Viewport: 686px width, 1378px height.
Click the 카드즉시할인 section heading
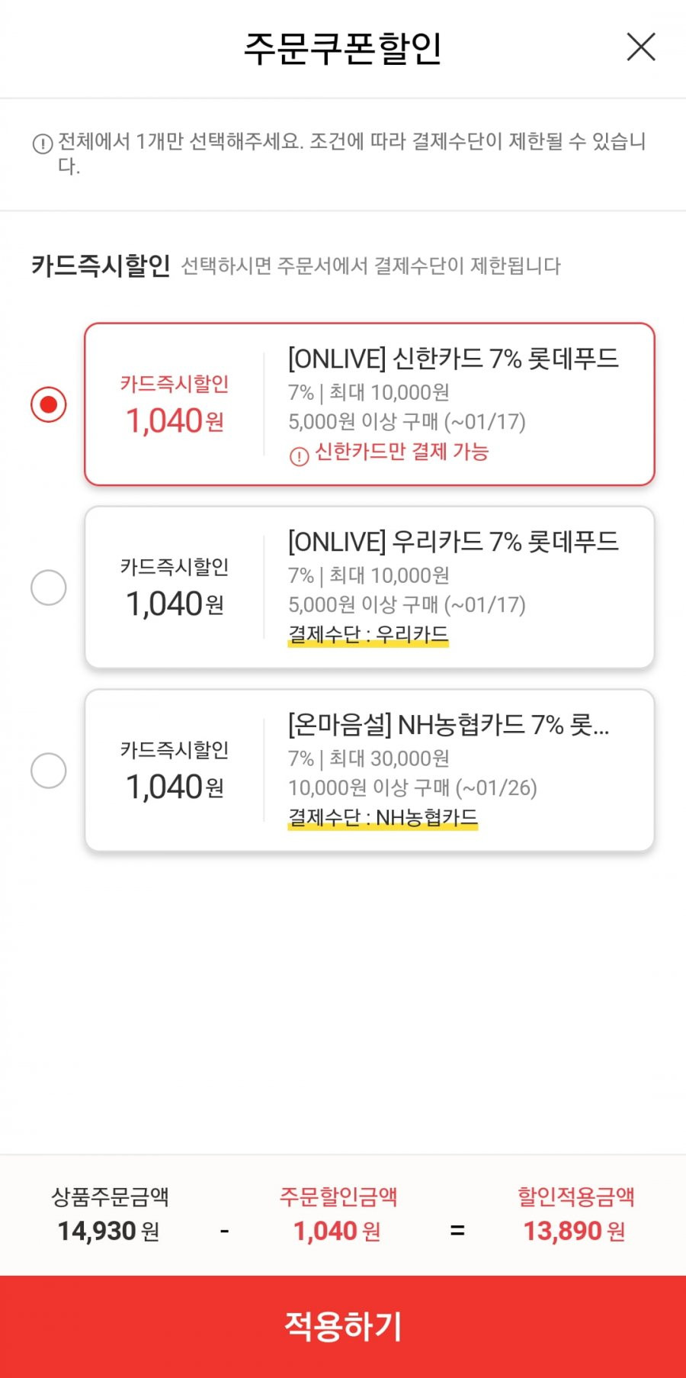click(x=101, y=266)
